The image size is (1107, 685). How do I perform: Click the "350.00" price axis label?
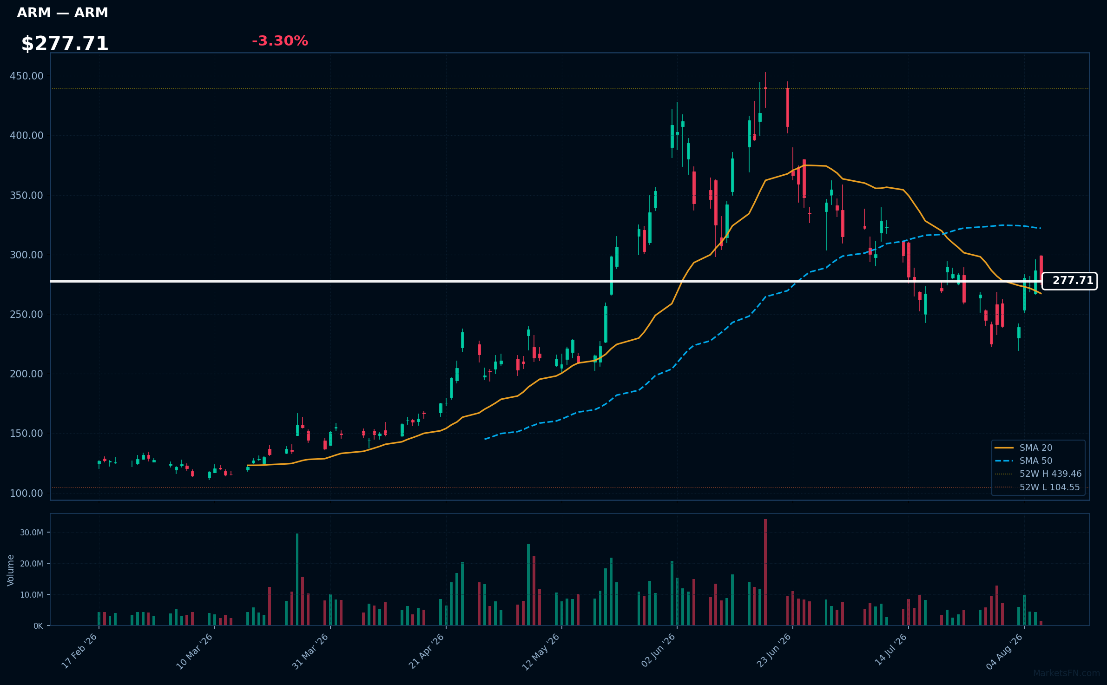pyautogui.click(x=26, y=195)
